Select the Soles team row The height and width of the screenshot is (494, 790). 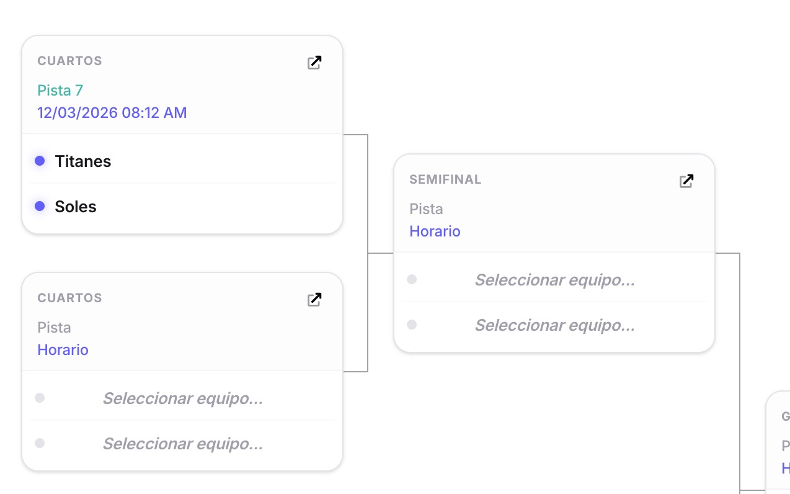click(x=75, y=206)
